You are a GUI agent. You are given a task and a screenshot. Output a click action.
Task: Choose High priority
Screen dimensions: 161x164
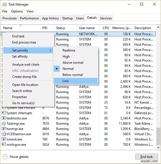coord(76,57)
